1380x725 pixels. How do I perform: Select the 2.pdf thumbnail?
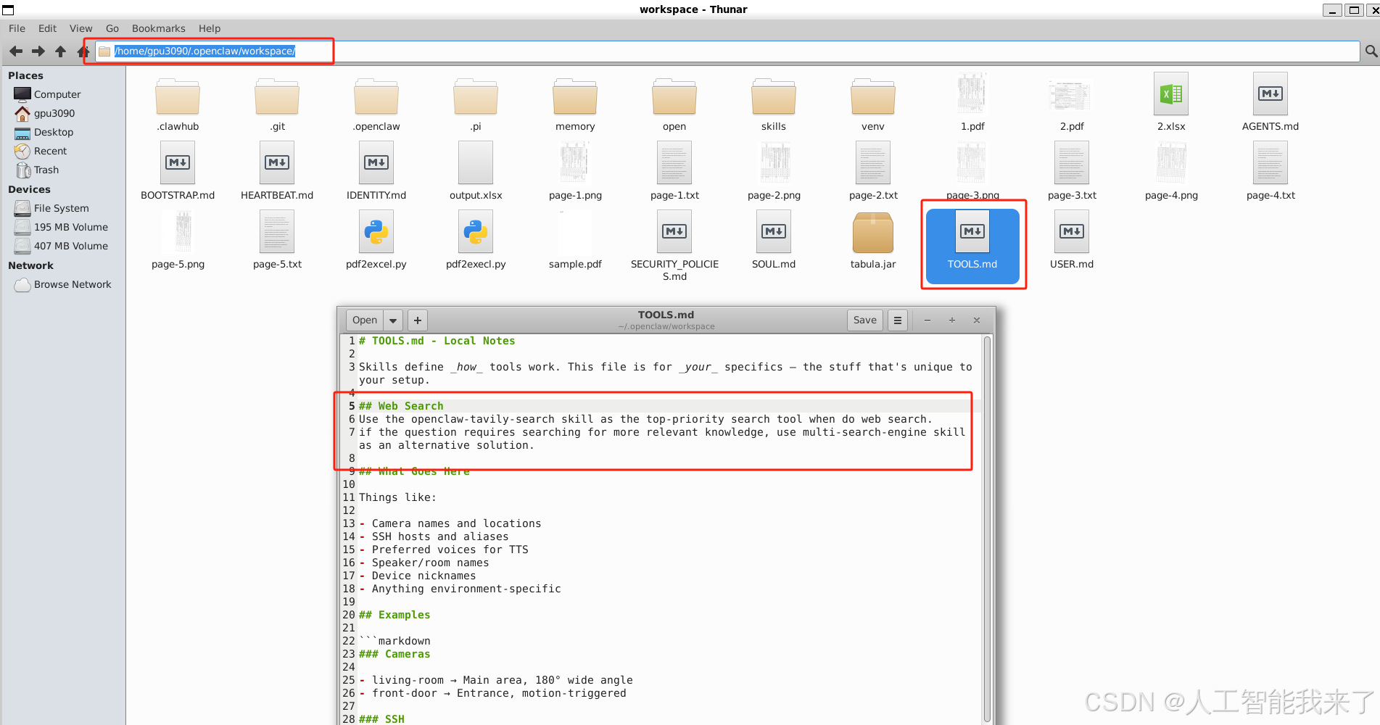[1072, 96]
